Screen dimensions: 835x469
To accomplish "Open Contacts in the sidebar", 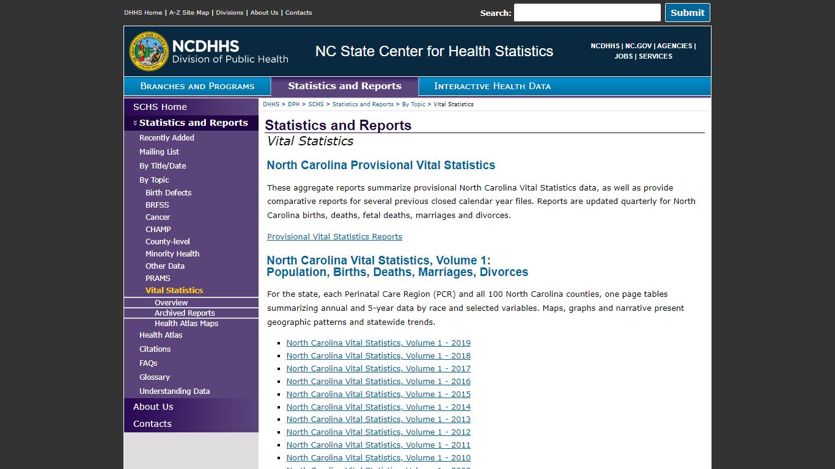I will [152, 424].
